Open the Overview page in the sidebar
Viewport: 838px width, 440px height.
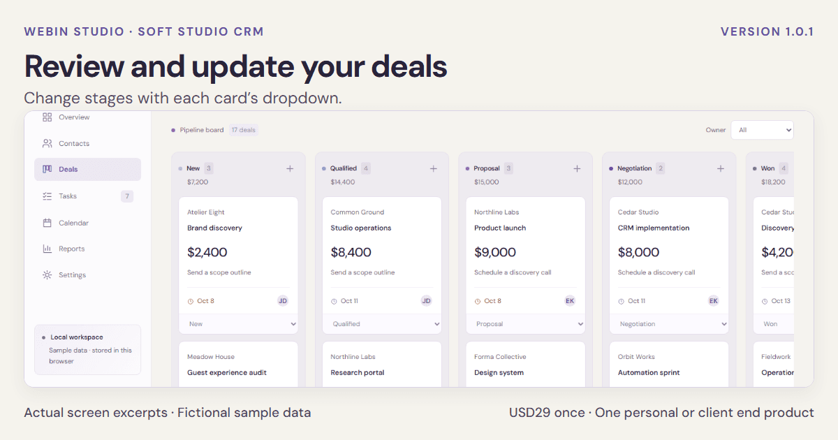coord(87,117)
